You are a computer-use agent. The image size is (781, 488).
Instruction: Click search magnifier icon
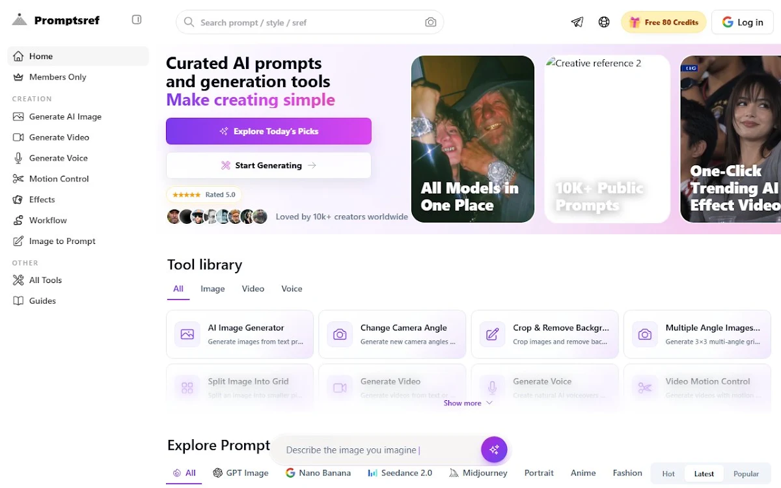[x=189, y=22]
